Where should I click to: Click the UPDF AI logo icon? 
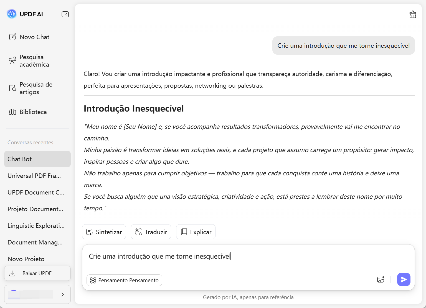click(12, 14)
